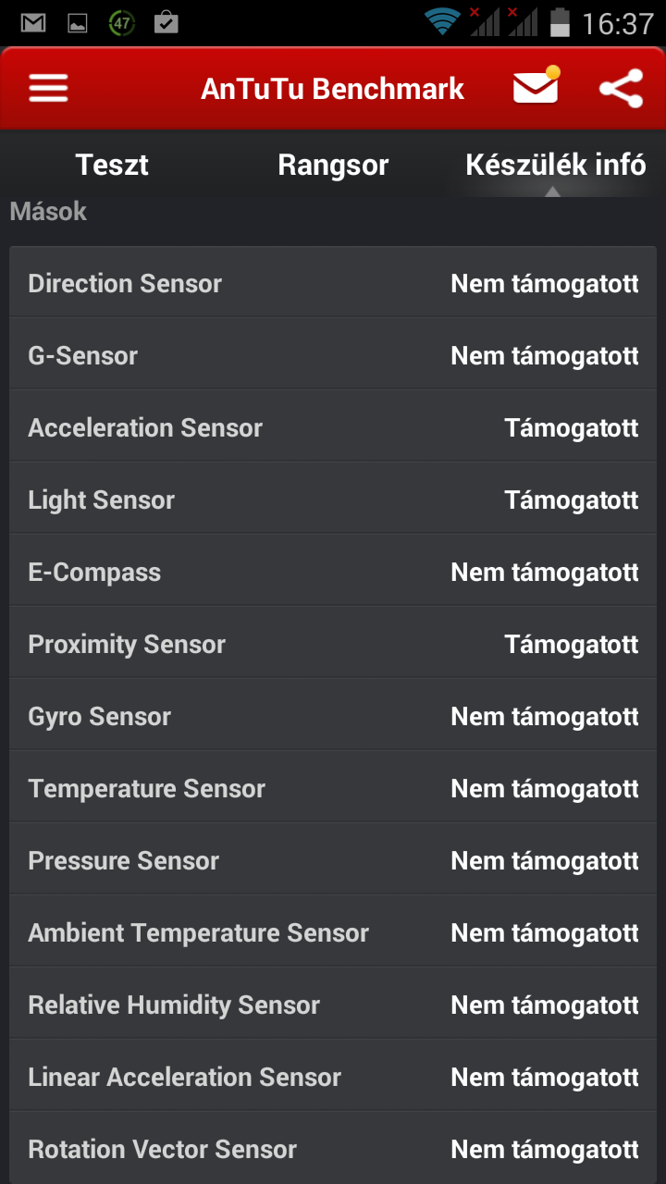The width and height of the screenshot is (666, 1184).
Task: Tap the Gyro Sensor row
Action: click(333, 716)
